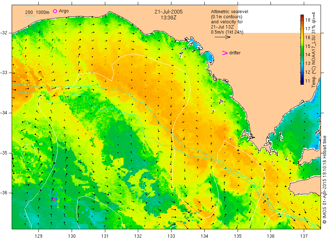329x241 pixels.
Task: Click the 11 value on the colorbar
Action: (308, 81)
